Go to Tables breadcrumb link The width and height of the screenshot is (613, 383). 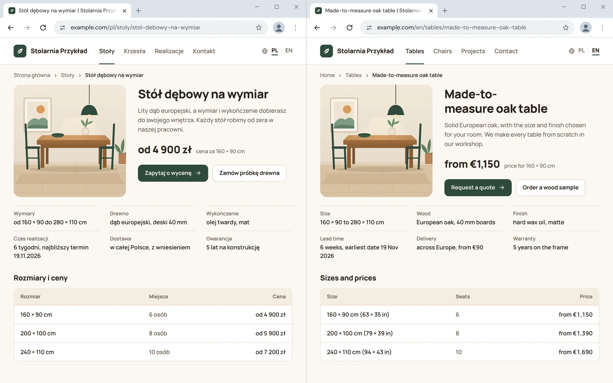tap(353, 75)
